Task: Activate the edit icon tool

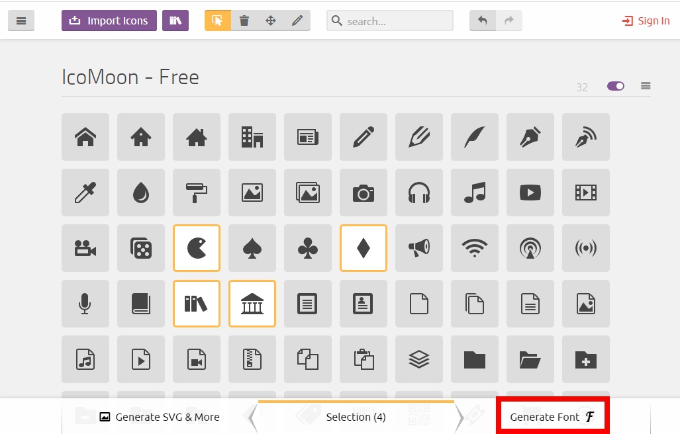Action: click(297, 21)
